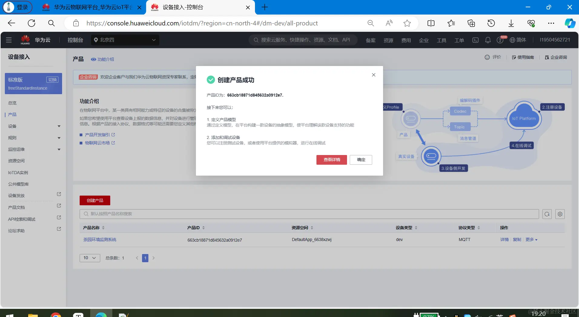Sort by 设备类型 column
The height and width of the screenshot is (317, 579).
[416, 228]
